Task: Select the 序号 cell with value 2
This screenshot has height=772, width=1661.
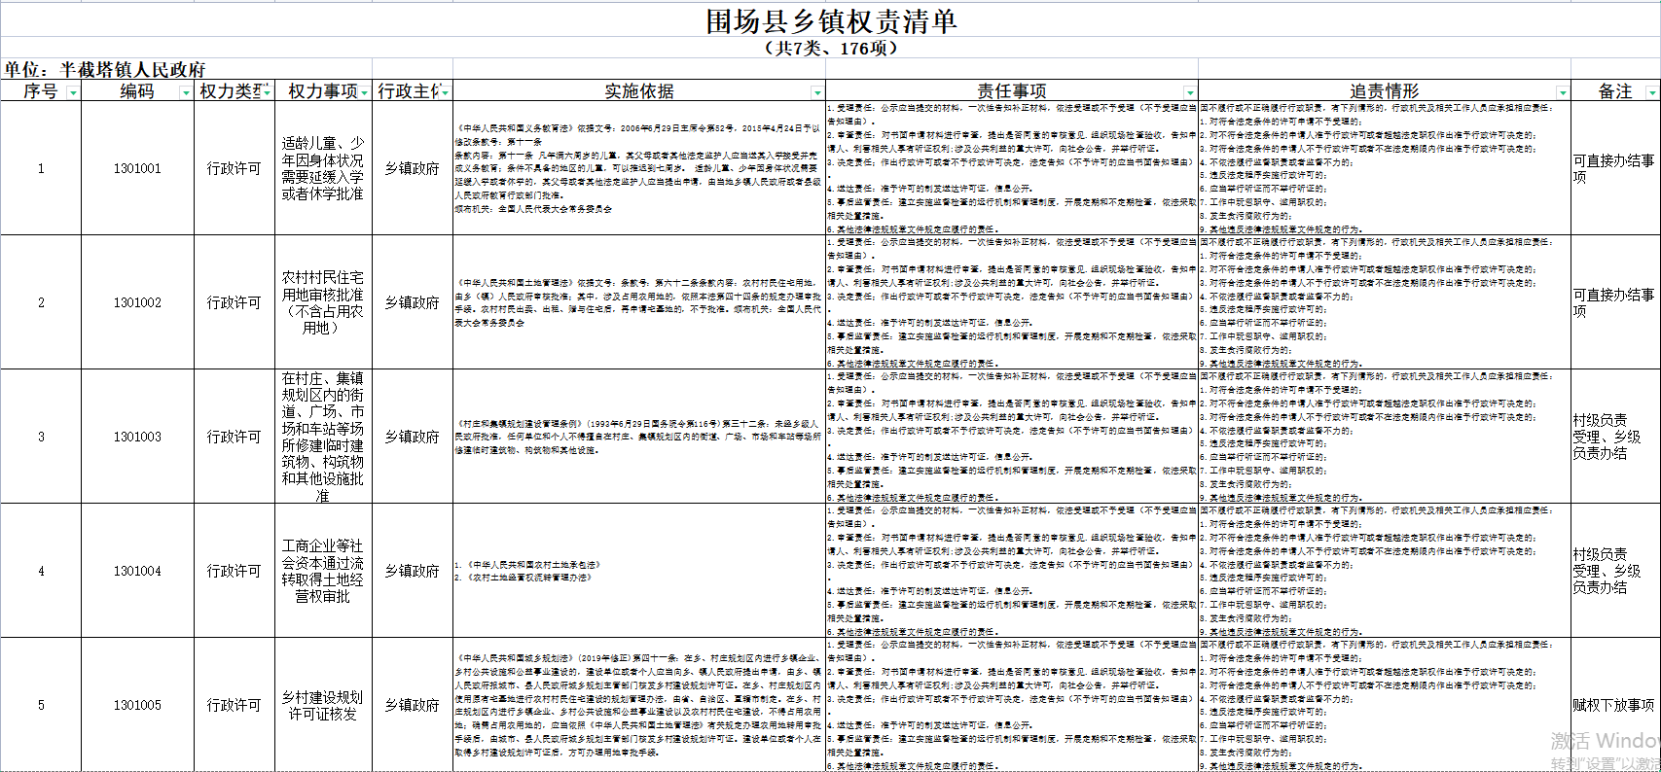Action: click(41, 302)
